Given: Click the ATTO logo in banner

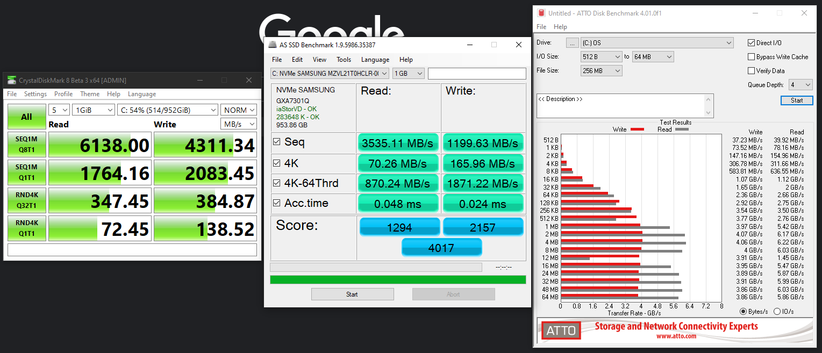Looking at the screenshot, I should pyautogui.click(x=561, y=330).
